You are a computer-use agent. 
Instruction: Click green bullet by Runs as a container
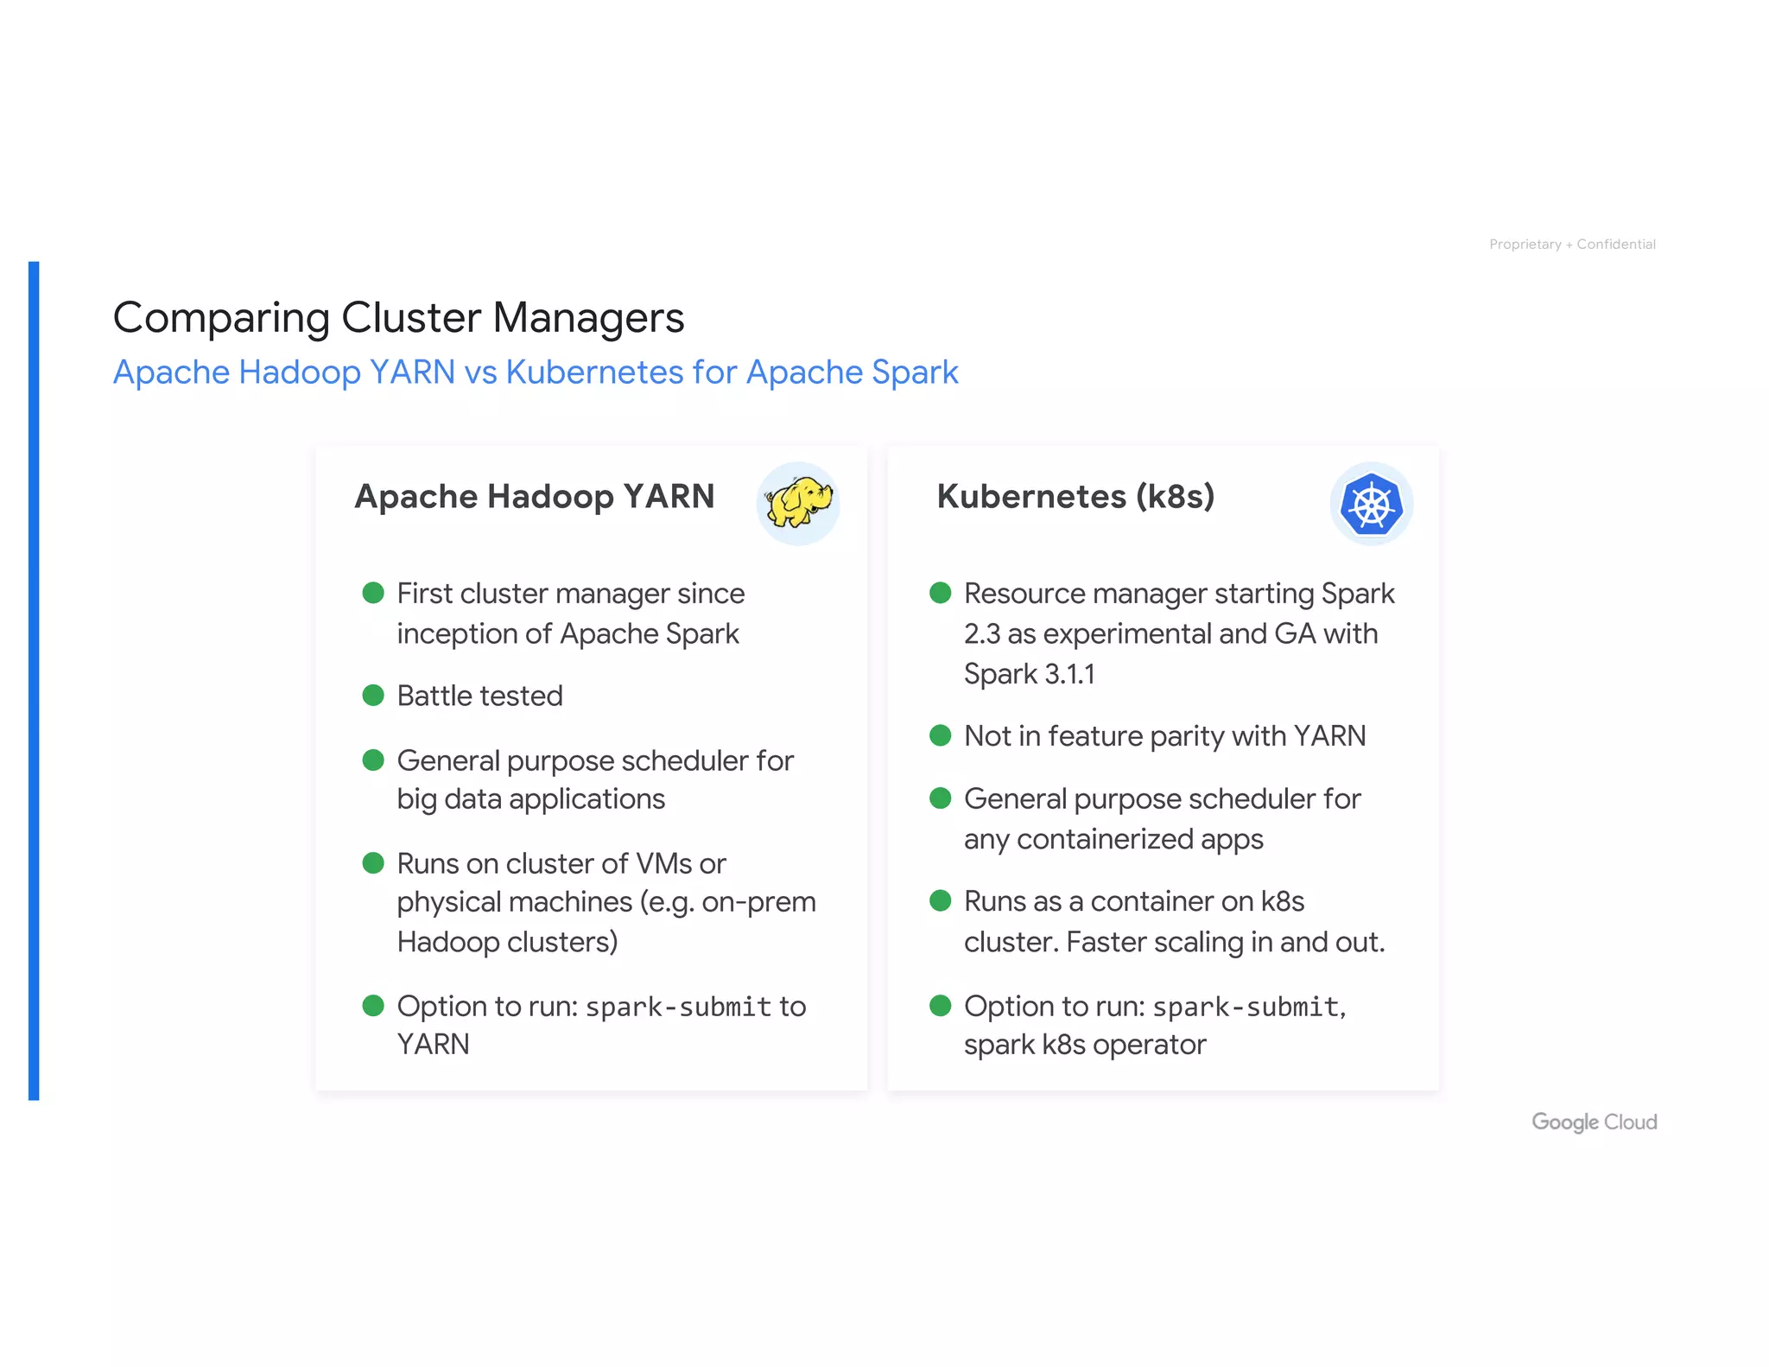(x=940, y=900)
